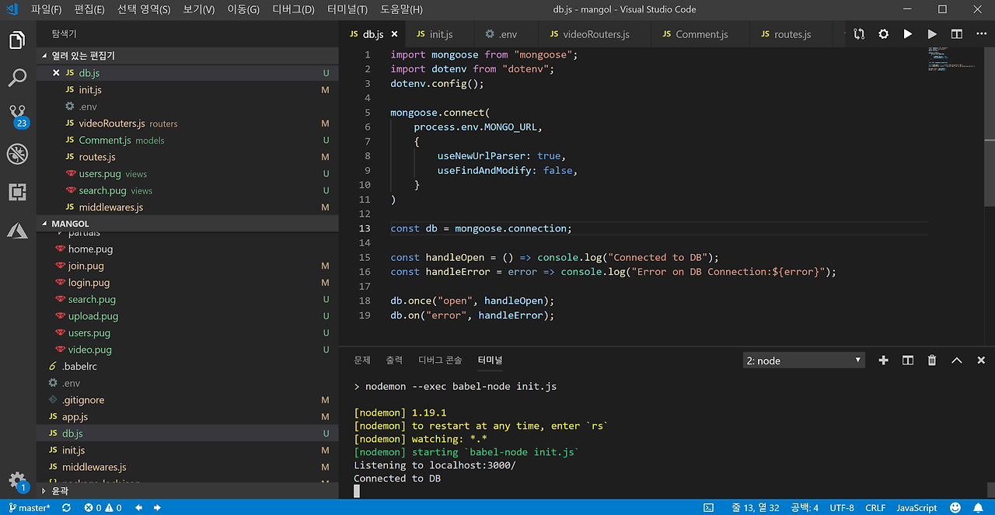Open middlewares.js in MANGOL file tree
Screen dimensions: 995x515
(x=94, y=467)
